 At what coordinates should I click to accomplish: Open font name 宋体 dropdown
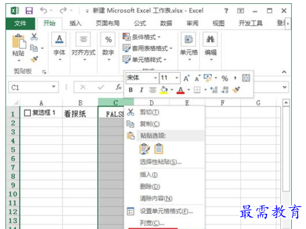click(155, 78)
